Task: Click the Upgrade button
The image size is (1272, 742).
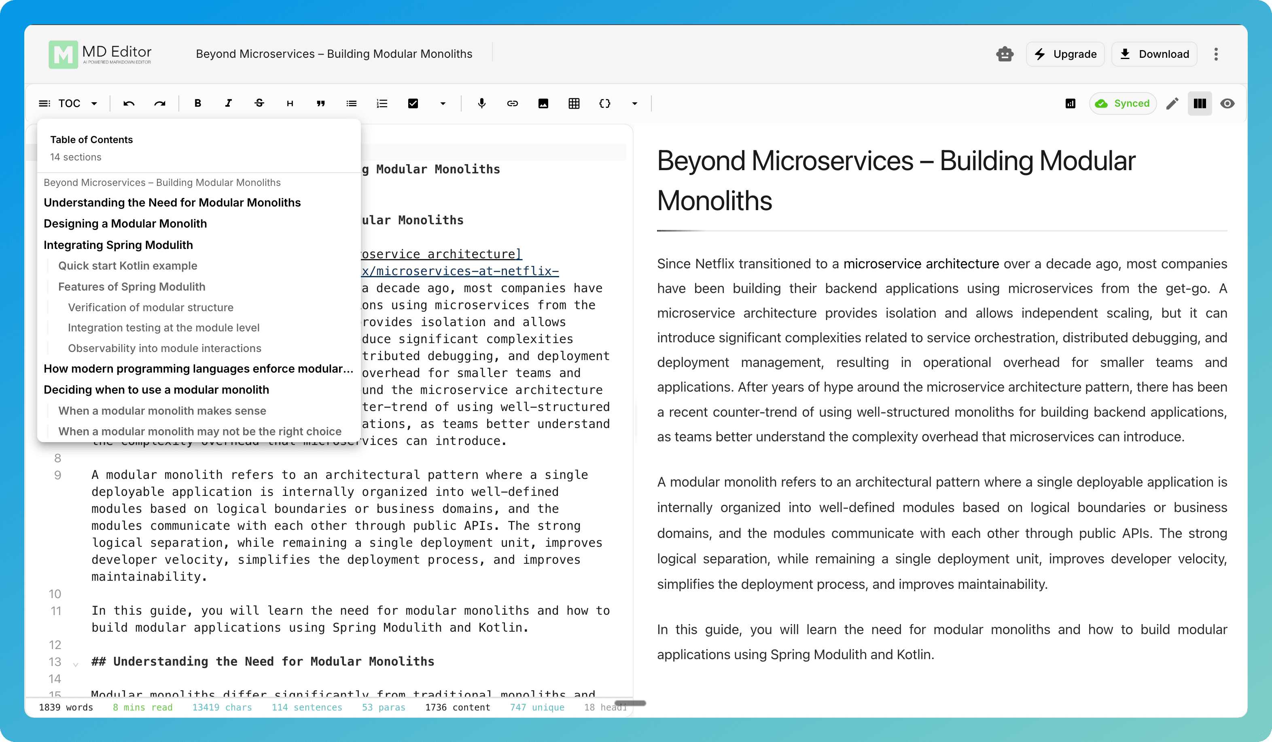Action: 1065,54
